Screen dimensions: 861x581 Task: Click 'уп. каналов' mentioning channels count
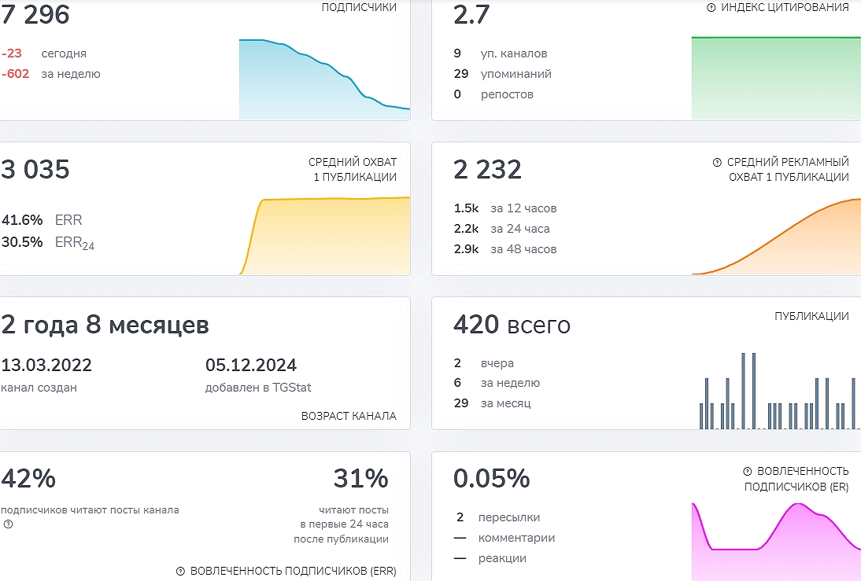point(513,53)
